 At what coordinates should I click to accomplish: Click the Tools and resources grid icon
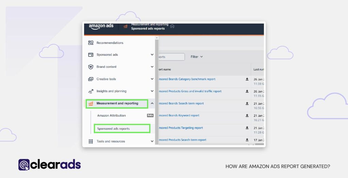coord(91,141)
